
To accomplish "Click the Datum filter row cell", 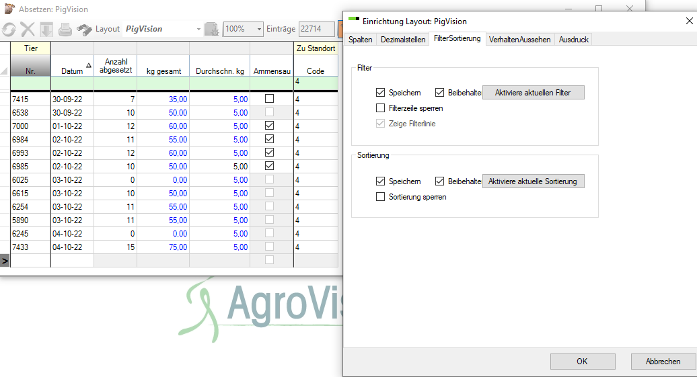I will click(72, 83).
